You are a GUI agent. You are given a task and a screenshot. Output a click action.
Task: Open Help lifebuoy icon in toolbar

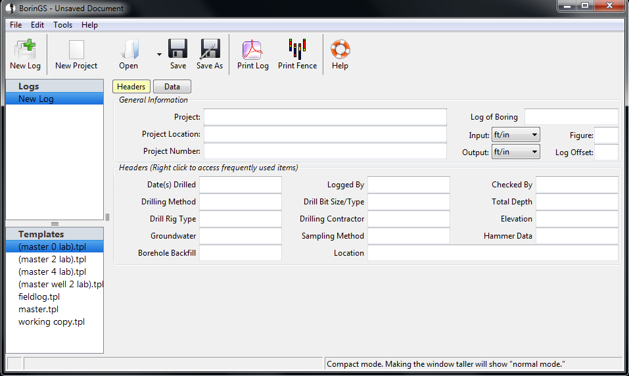coord(340,49)
